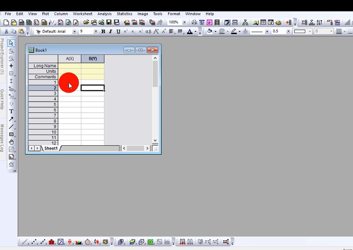Create a Box chart from bottom toolbar

[70, 242]
